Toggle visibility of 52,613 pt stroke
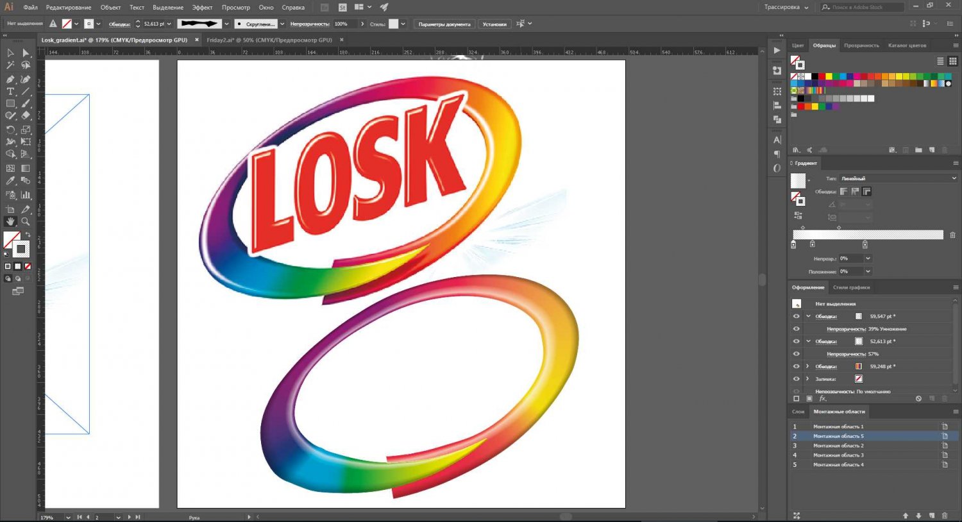This screenshot has height=522, width=962. point(796,341)
